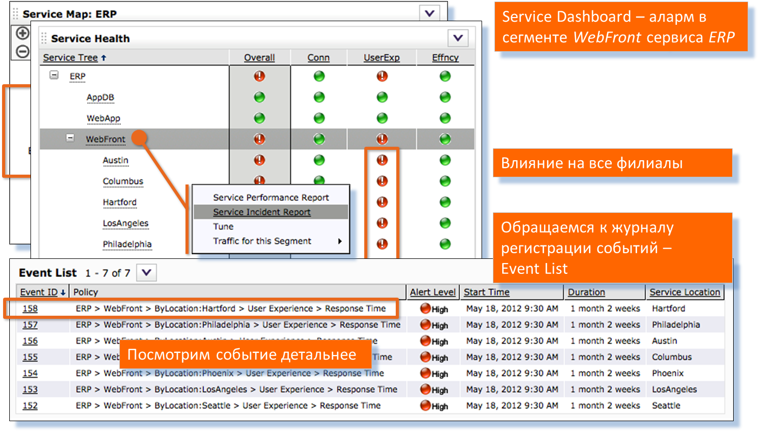
Task: Expand Traffic for this Segment submenu arrow
Action: click(339, 241)
